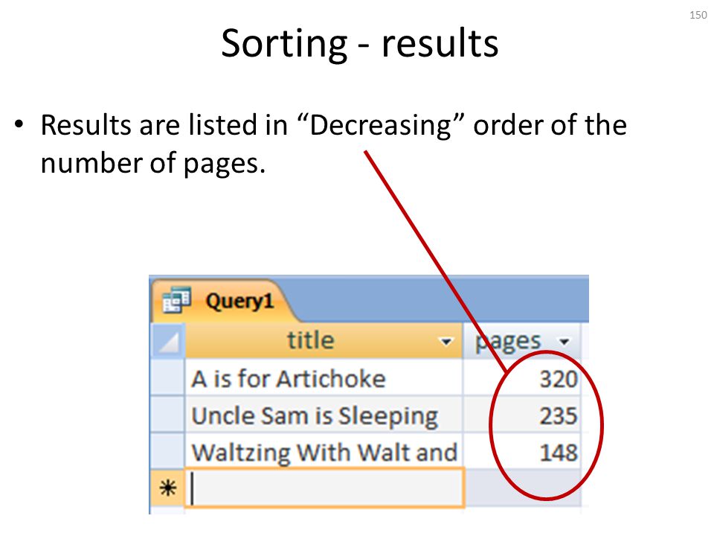Viewport: 714px width, 536px height.
Task: Click the cell 'A is for Artichoke'
Action: pos(324,378)
